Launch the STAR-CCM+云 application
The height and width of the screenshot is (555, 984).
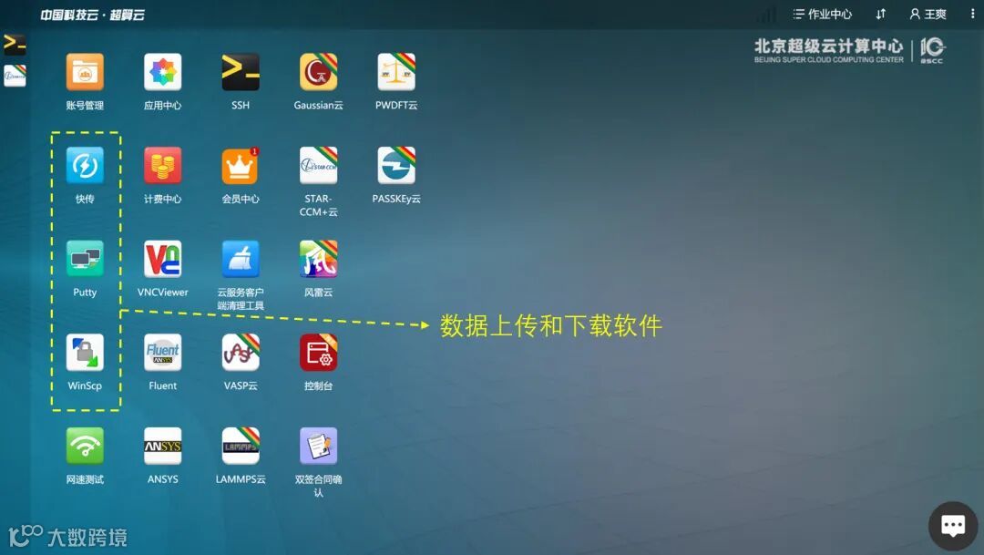coord(318,166)
